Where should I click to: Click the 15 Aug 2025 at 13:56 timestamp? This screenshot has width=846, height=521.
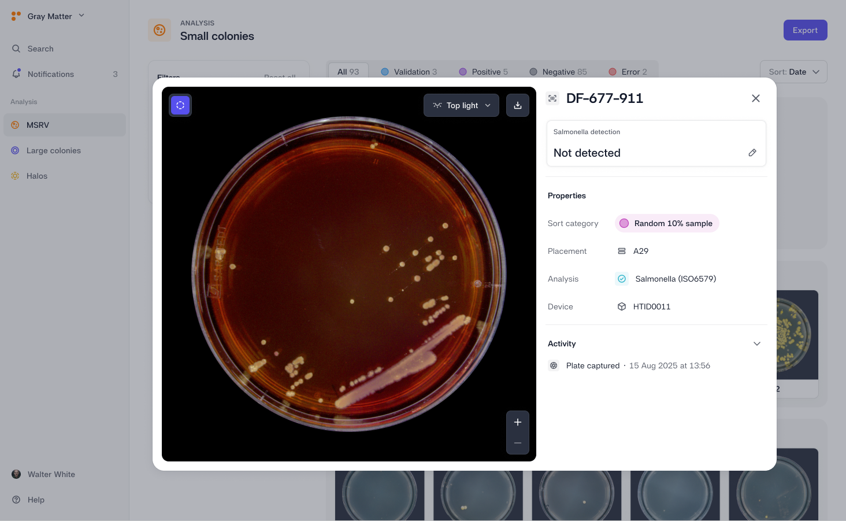670,365
